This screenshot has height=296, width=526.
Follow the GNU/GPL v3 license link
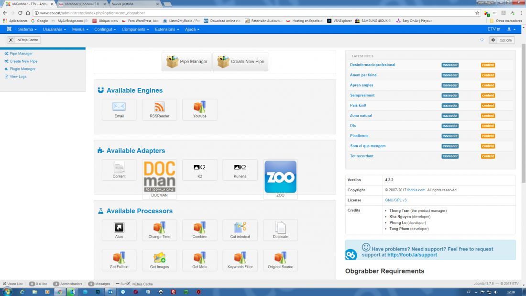pos(395,200)
